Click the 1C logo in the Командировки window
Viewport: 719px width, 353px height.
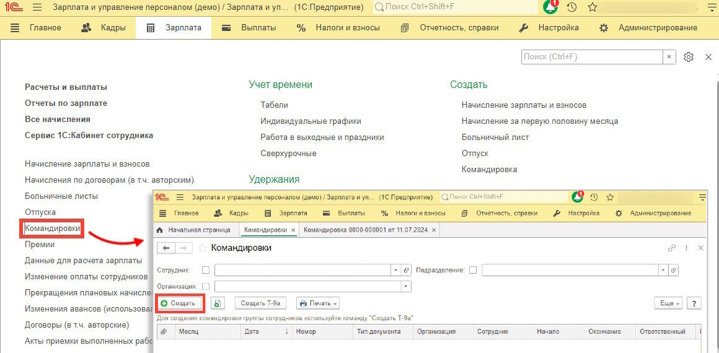163,197
